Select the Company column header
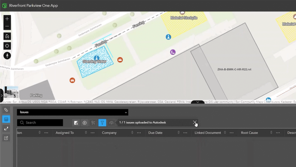This screenshot has width=296, height=167. pyautogui.click(x=109, y=133)
